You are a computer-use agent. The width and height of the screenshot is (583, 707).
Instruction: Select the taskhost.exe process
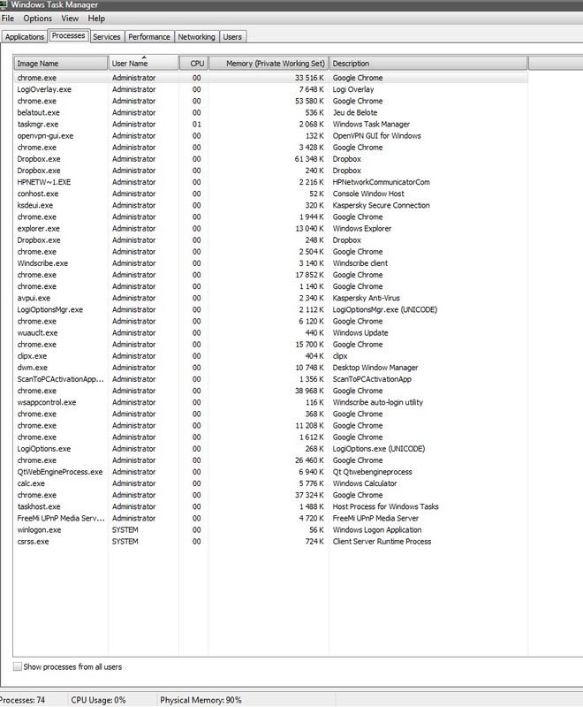click(x=270, y=506)
